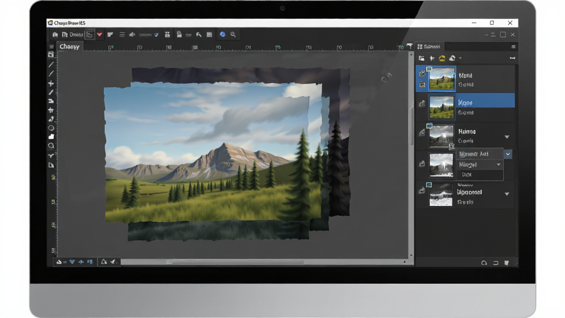Expand the arrow on the bottom layer row
This screenshot has height=318, width=565.
tap(507, 194)
